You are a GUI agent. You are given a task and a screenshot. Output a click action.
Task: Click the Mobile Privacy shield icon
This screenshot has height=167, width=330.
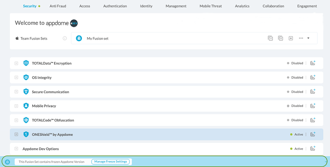click(26, 106)
